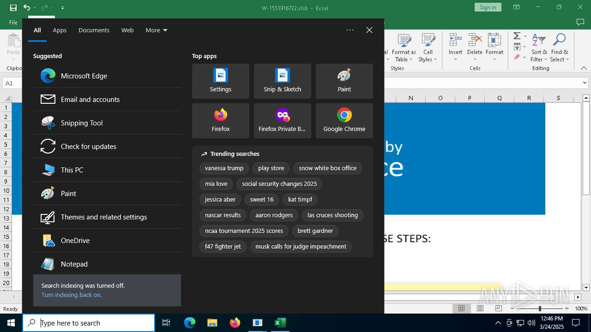591x332 pixels.
Task: Open Snip & Sketch top app tile
Action: click(283, 81)
